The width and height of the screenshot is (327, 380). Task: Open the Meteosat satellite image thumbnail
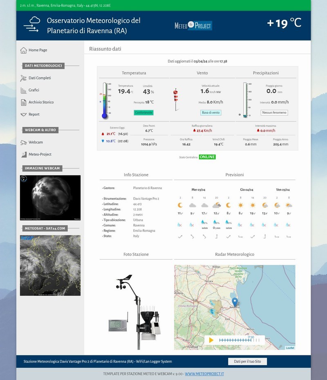point(50,265)
